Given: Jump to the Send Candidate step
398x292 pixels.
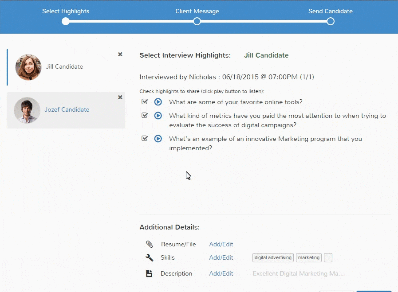Looking at the screenshot, I should point(331,21).
